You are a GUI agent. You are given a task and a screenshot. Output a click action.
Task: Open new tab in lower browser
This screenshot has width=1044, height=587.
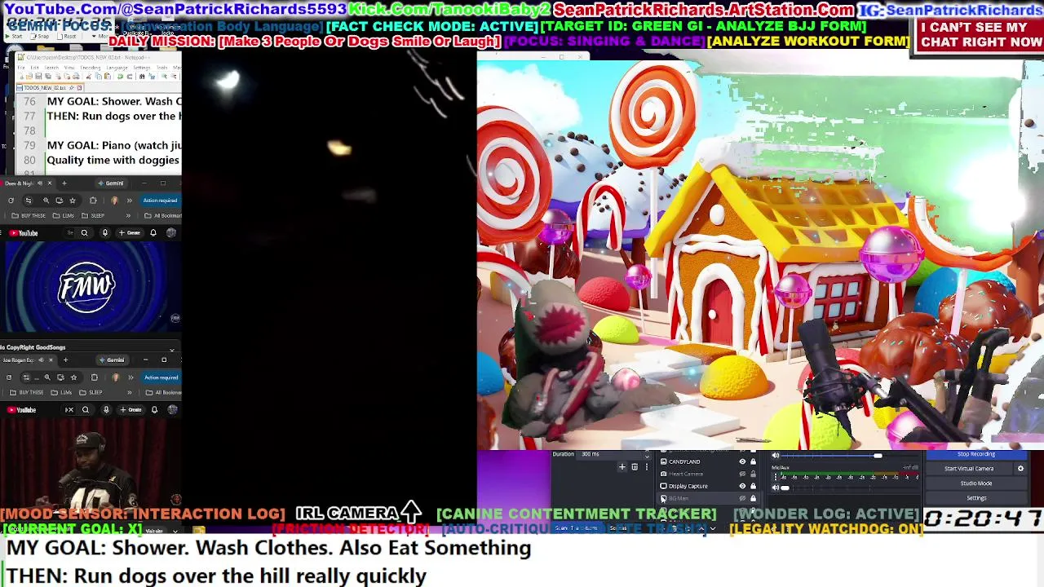click(65, 360)
